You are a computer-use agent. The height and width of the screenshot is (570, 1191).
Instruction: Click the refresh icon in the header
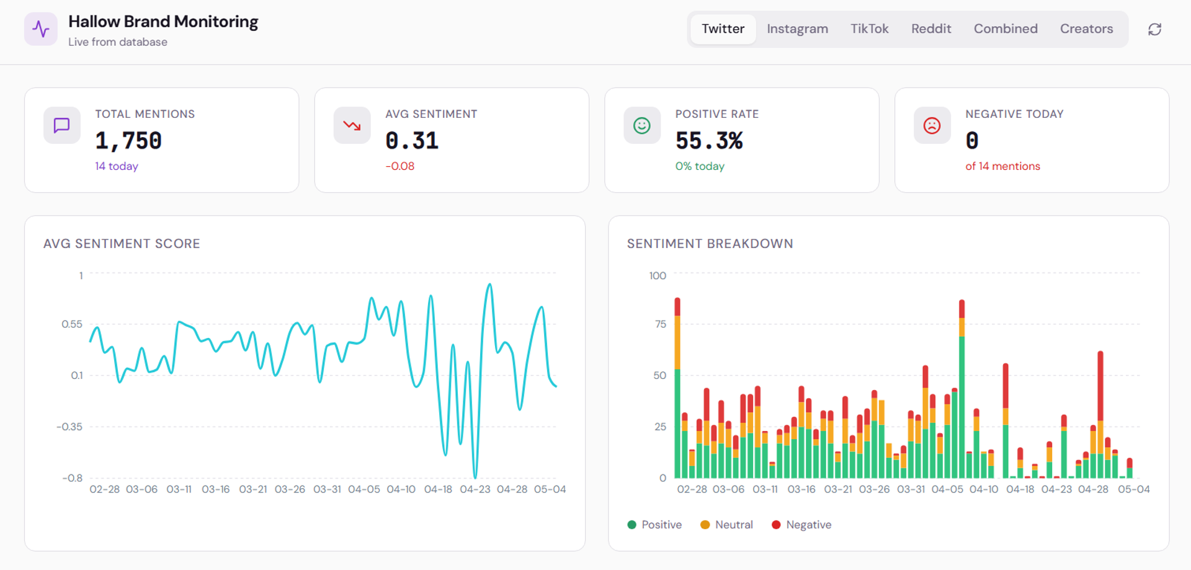[x=1154, y=29]
